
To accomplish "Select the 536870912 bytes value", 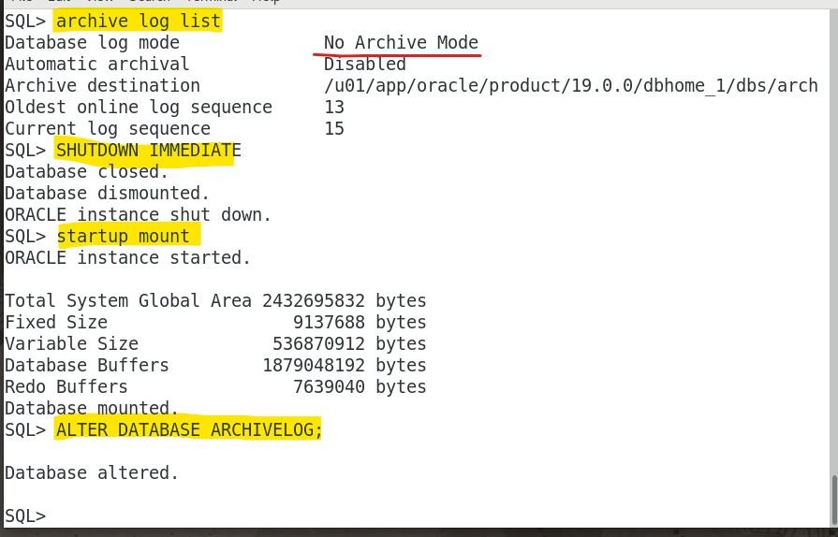I will [x=349, y=343].
